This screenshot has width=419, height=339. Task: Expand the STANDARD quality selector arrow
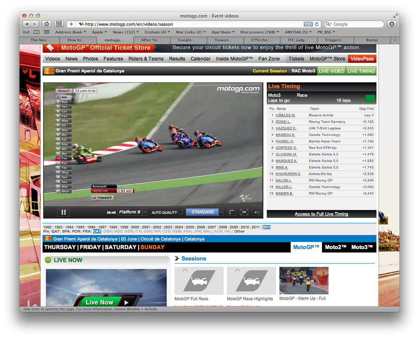(x=221, y=212)
